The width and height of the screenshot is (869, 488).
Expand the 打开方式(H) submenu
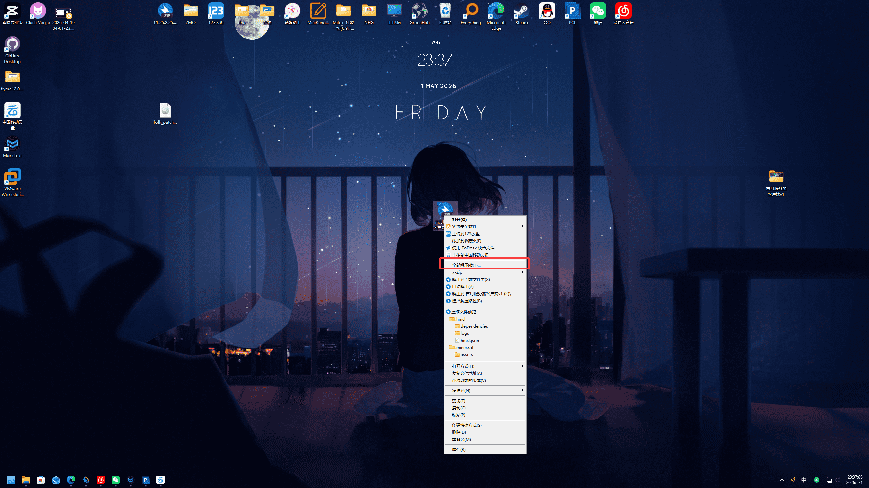pyautogui.click(x=485, y=366)
